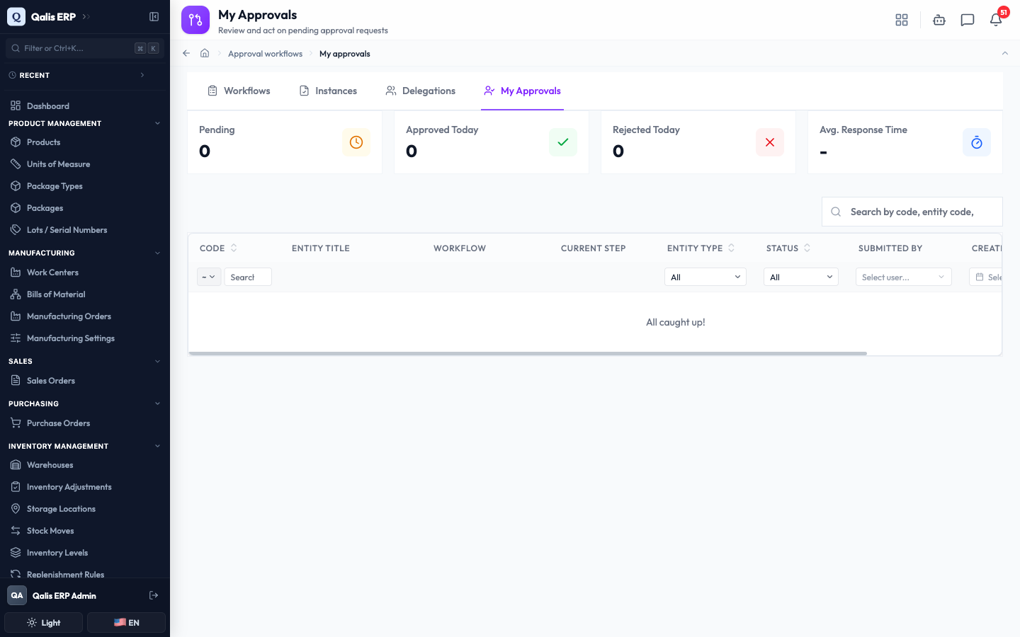Click the Qalis ERP logo

[x=16, y=16]
